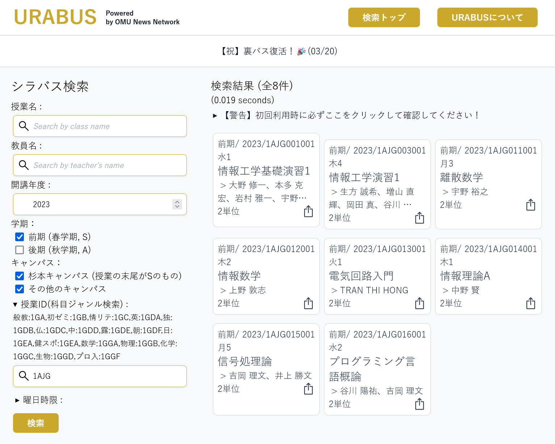The height and width of the screenshot is (444, 555).
Task: Click the share icon on 信号処理論
Action: click(308, 389)
